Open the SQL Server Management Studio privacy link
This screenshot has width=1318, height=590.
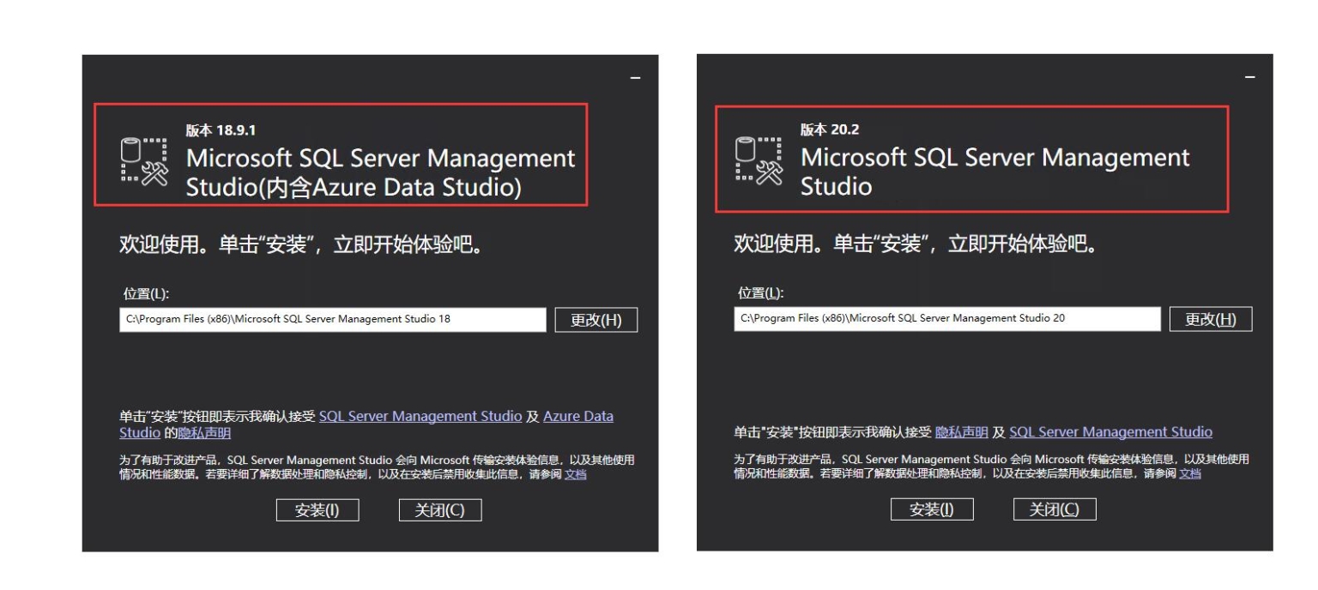point(420,416)
